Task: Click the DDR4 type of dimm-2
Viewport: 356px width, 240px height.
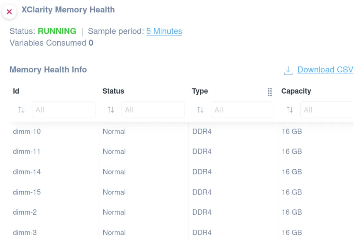Action: [x=202, y=212]
